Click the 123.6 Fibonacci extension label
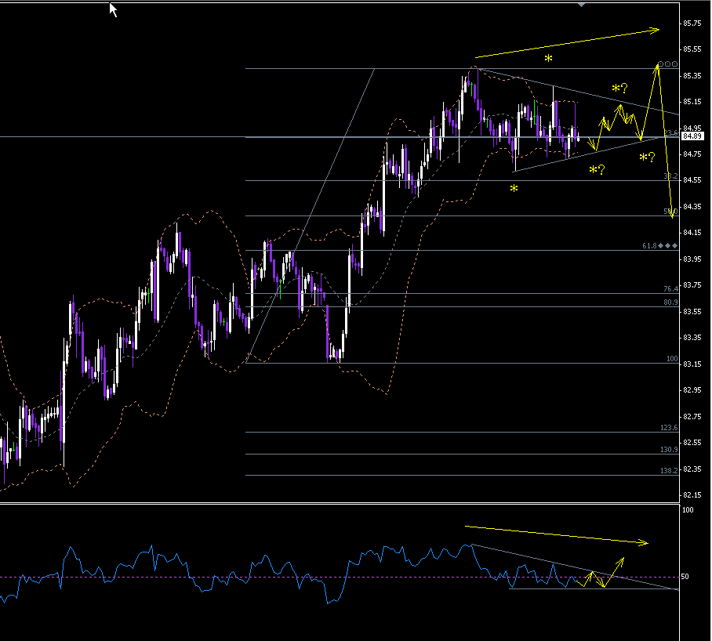Viewport: 712px width, 641px height. (x=668, y=428)
